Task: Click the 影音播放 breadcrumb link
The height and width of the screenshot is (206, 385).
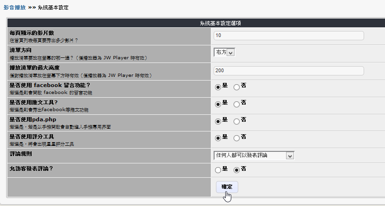Action: (x=14, y=8)
